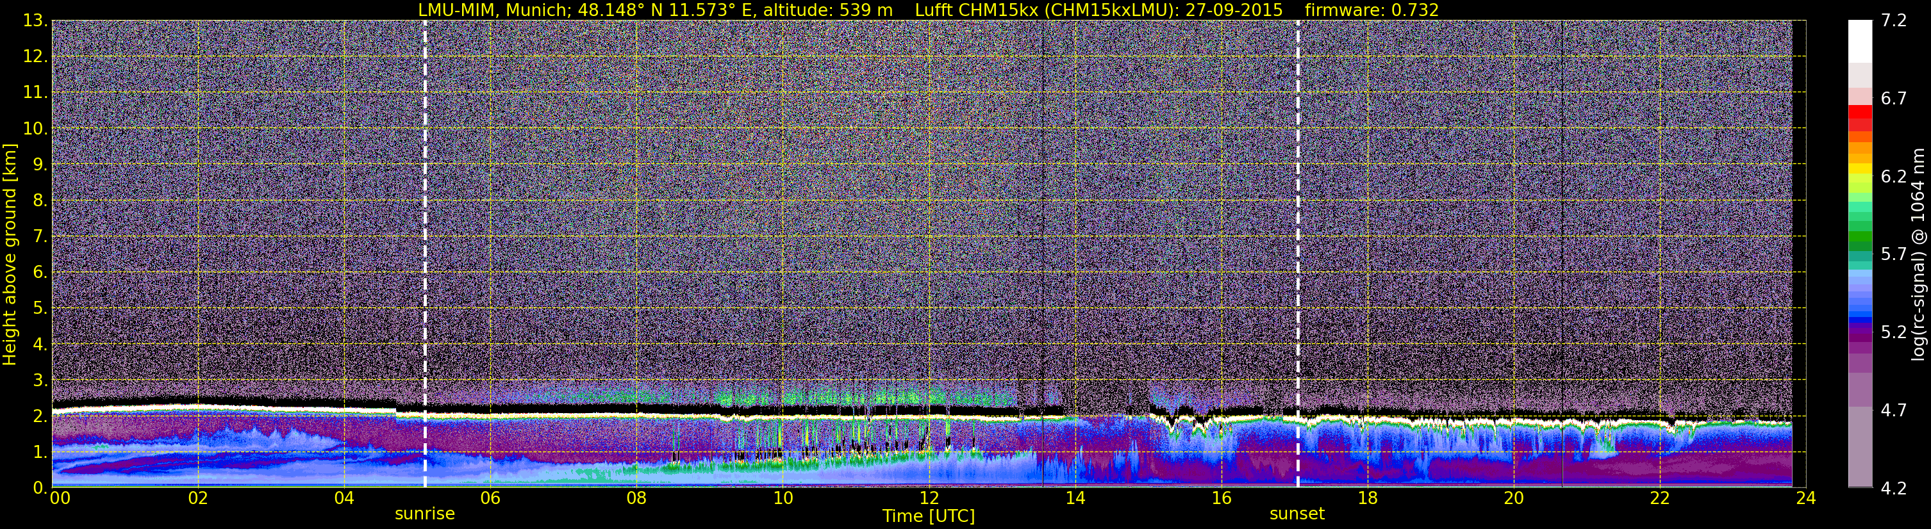Click the 'Time [UTC]' axis label
Image resolution: width=1931 pixels, height=529 pixels.
[x=929, y=516]
